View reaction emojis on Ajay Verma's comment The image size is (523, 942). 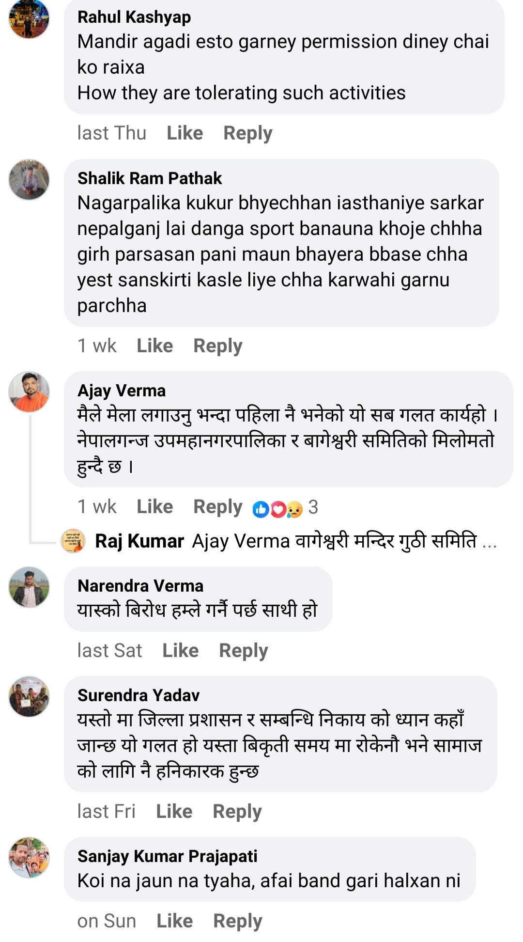[278, 508]
